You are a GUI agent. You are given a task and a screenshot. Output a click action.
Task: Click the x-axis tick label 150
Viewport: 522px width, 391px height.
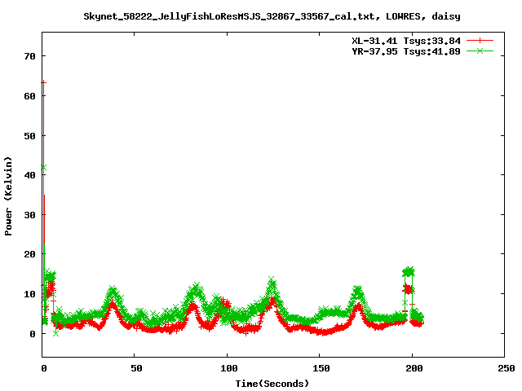point(321,368)
